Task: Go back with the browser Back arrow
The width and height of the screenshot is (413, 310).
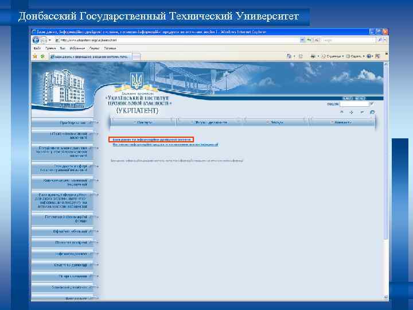Action: click(36, 40)
